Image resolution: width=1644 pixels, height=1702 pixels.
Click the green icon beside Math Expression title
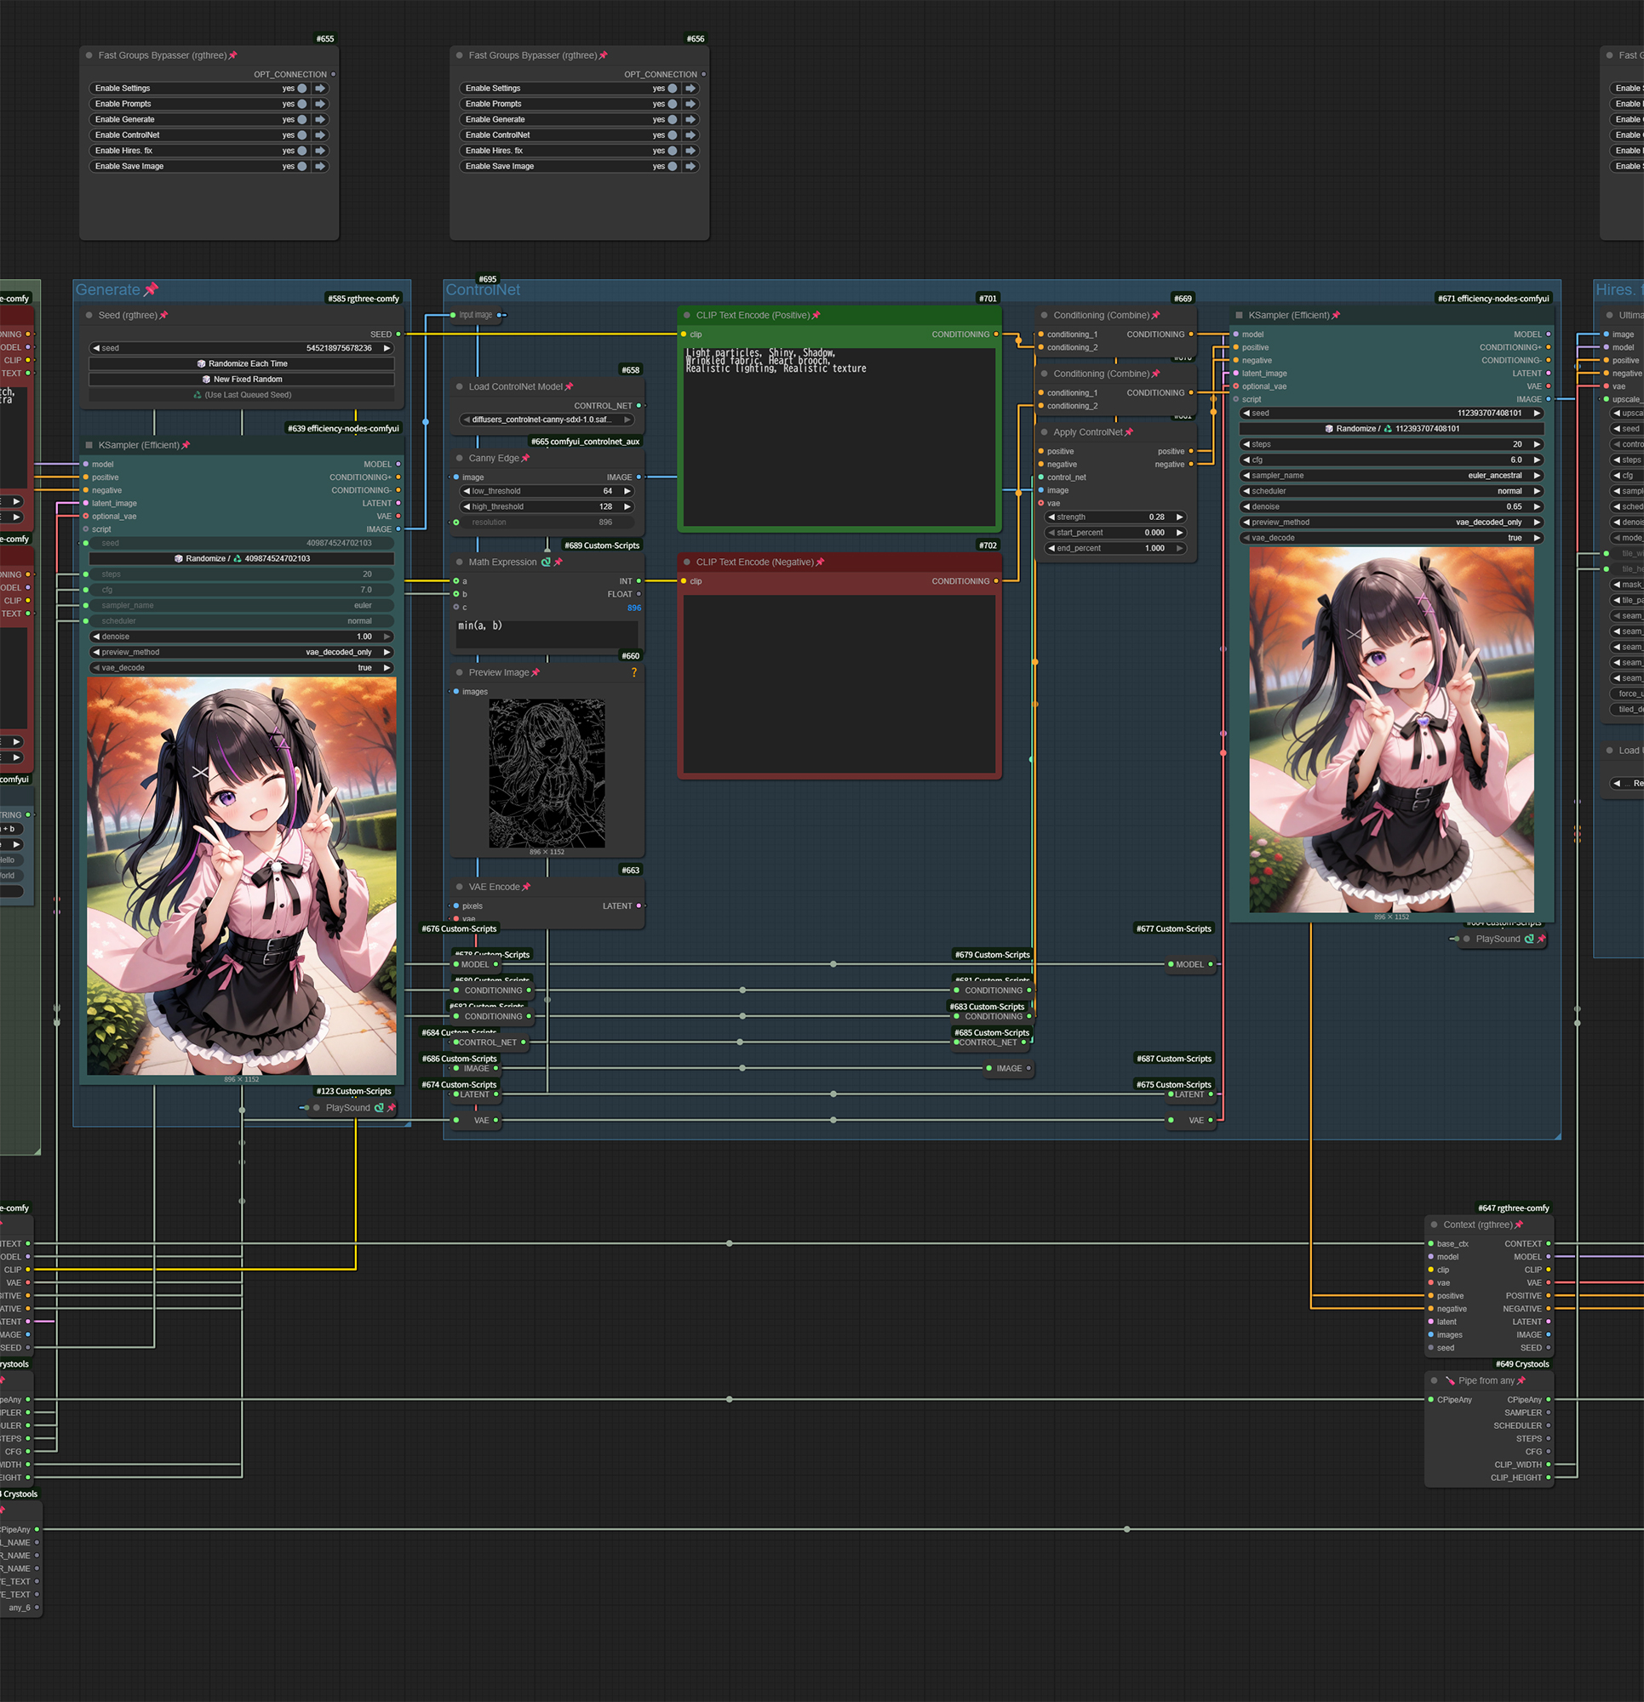coord(546,563)
